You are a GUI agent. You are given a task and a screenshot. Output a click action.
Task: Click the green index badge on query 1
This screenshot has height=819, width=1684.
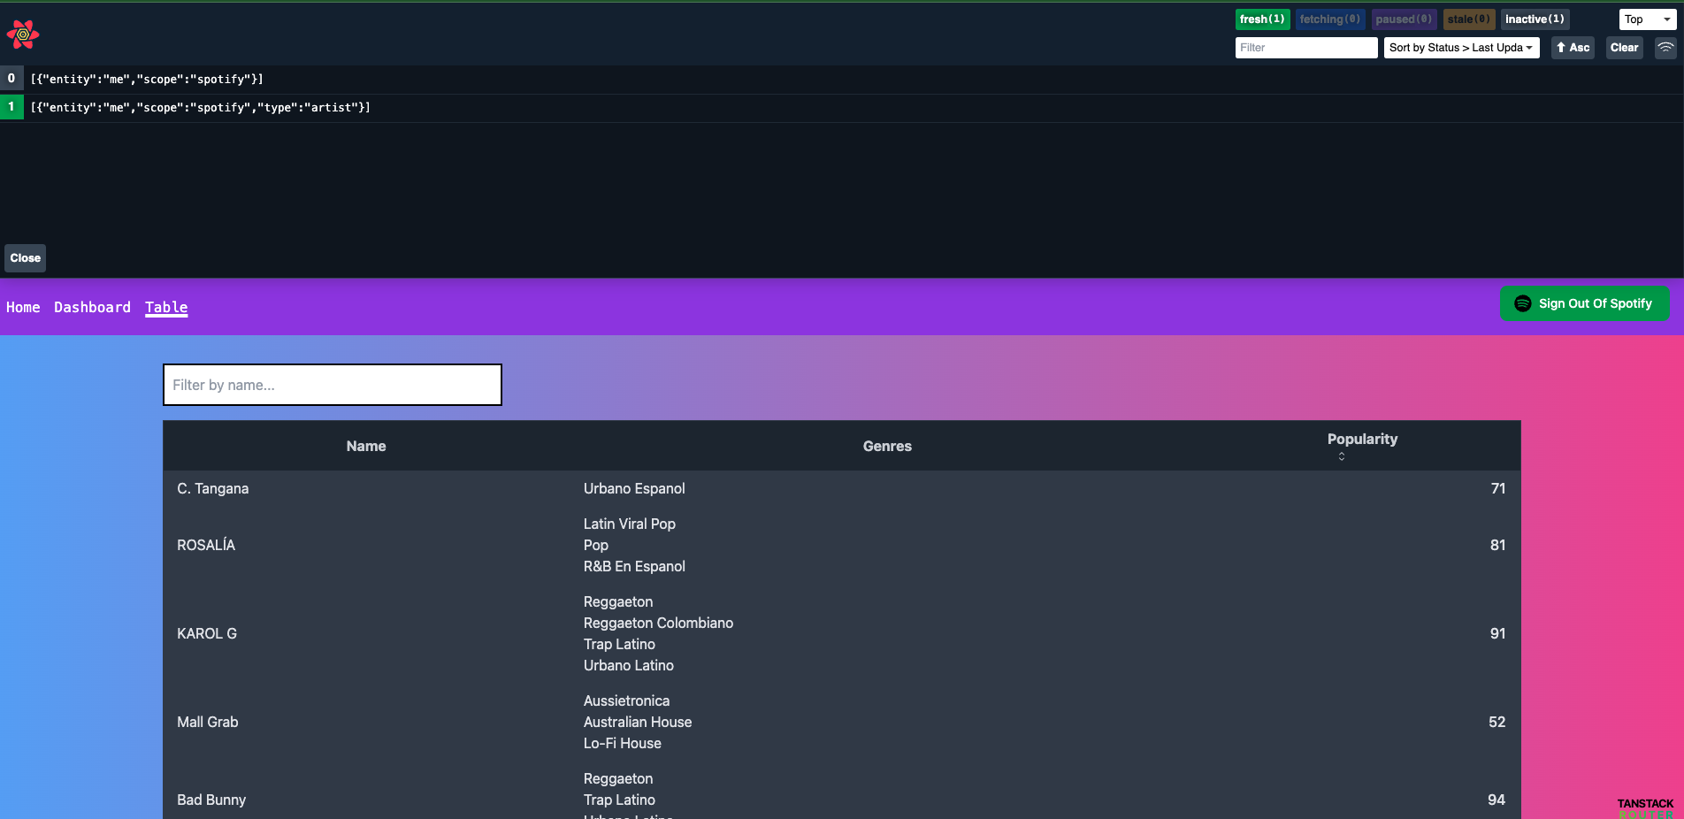[x=11, y=107]
